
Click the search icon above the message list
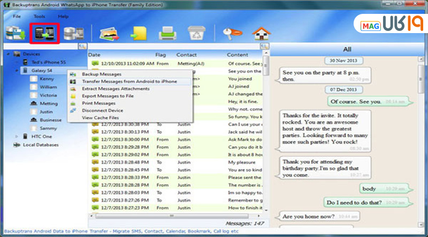[264, 46]
